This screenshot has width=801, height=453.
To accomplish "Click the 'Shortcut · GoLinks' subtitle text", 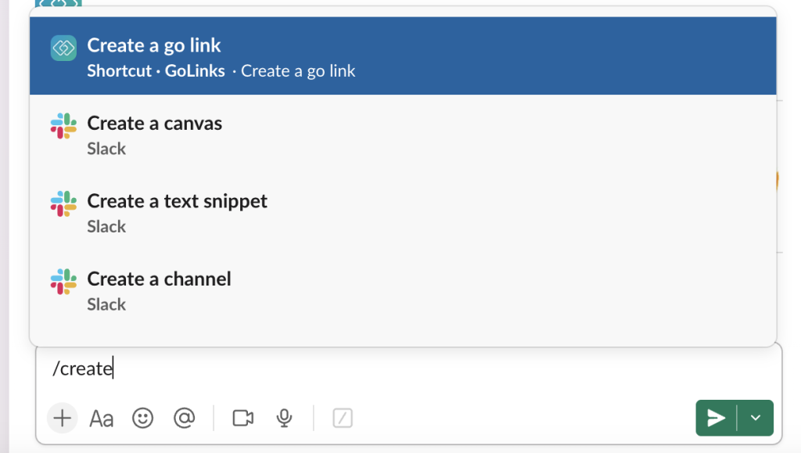I will click(156, 71).
